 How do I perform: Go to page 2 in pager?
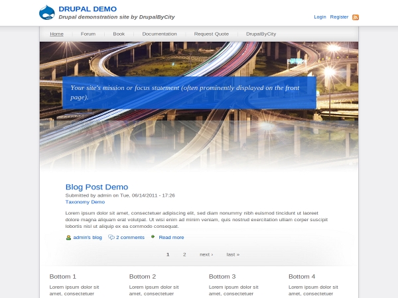click(184, 254)
